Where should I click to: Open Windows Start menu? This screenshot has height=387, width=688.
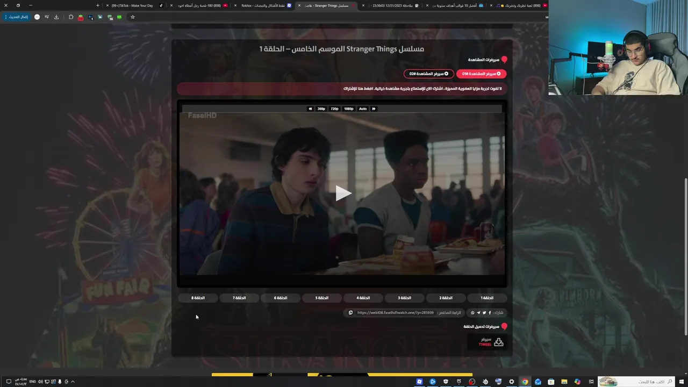pos(682,382)
